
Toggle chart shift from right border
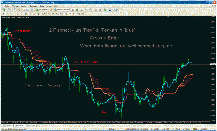(x=100, y=10)
